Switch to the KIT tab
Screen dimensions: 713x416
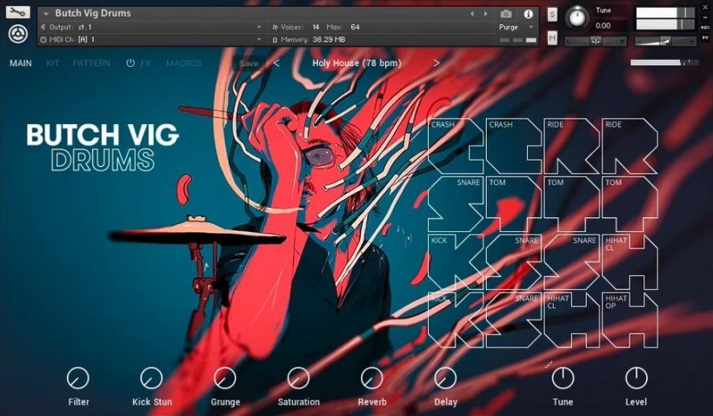[x=53, y=63]
